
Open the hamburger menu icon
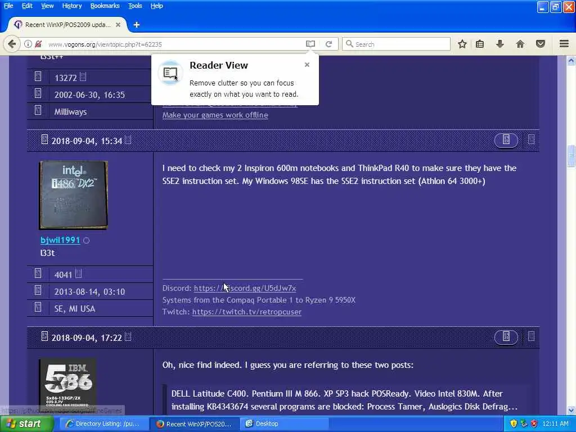pos(564,44)
